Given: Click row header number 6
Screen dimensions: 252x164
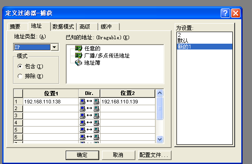Looking at the screenshot, I should point(18,137).
